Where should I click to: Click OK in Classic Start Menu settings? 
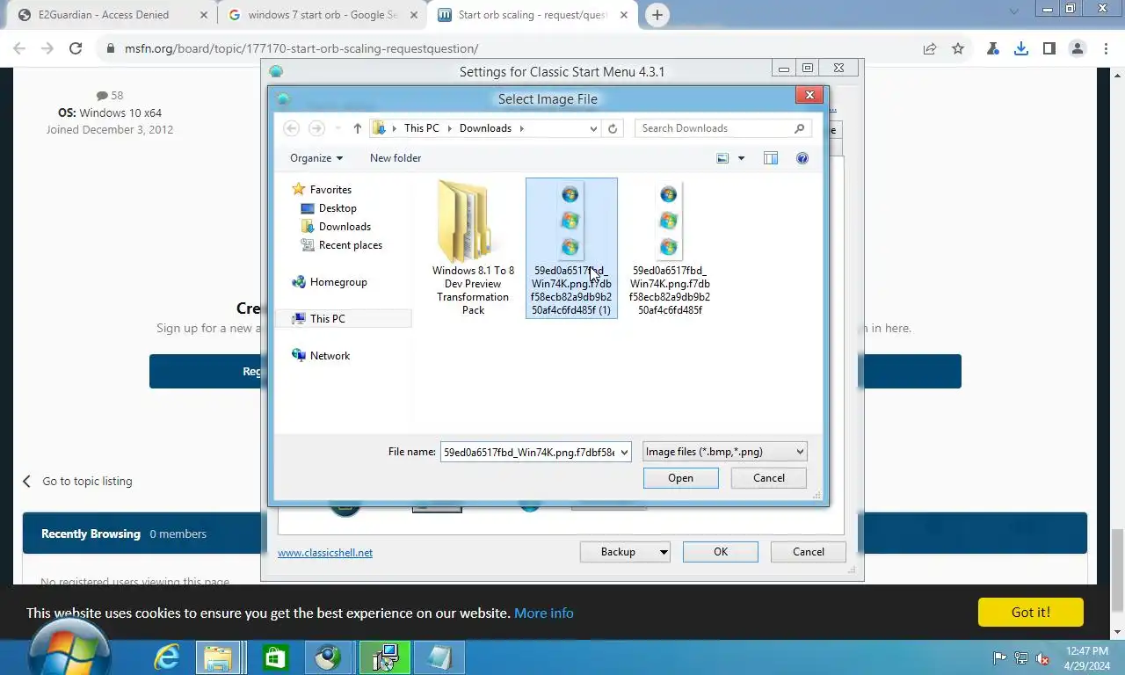coord(721,552)
